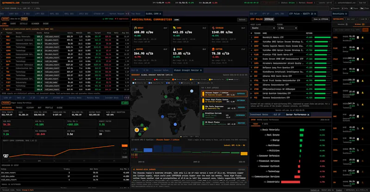Viewport: 370px width, 192px height.
Task: Open the Period dropdown set to 1 Day
Action: [x=287, y=28]
